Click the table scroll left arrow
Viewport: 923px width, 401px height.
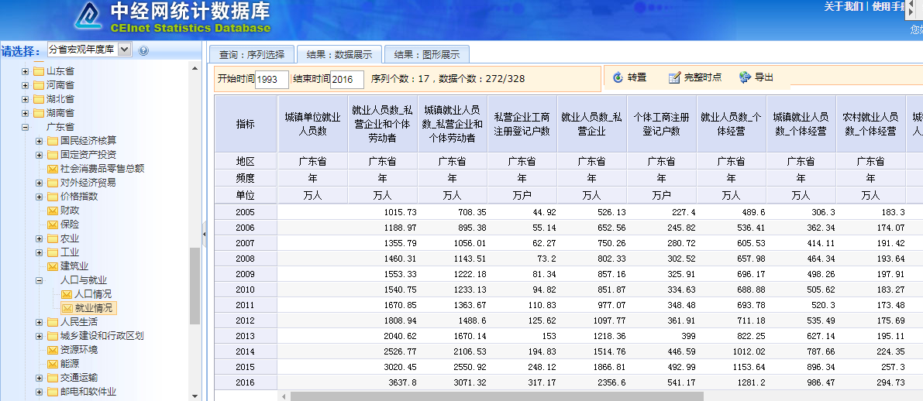[x=285, y=397]
